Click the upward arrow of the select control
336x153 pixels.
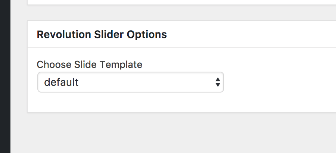pyautogui.click(x=218, y=79)
